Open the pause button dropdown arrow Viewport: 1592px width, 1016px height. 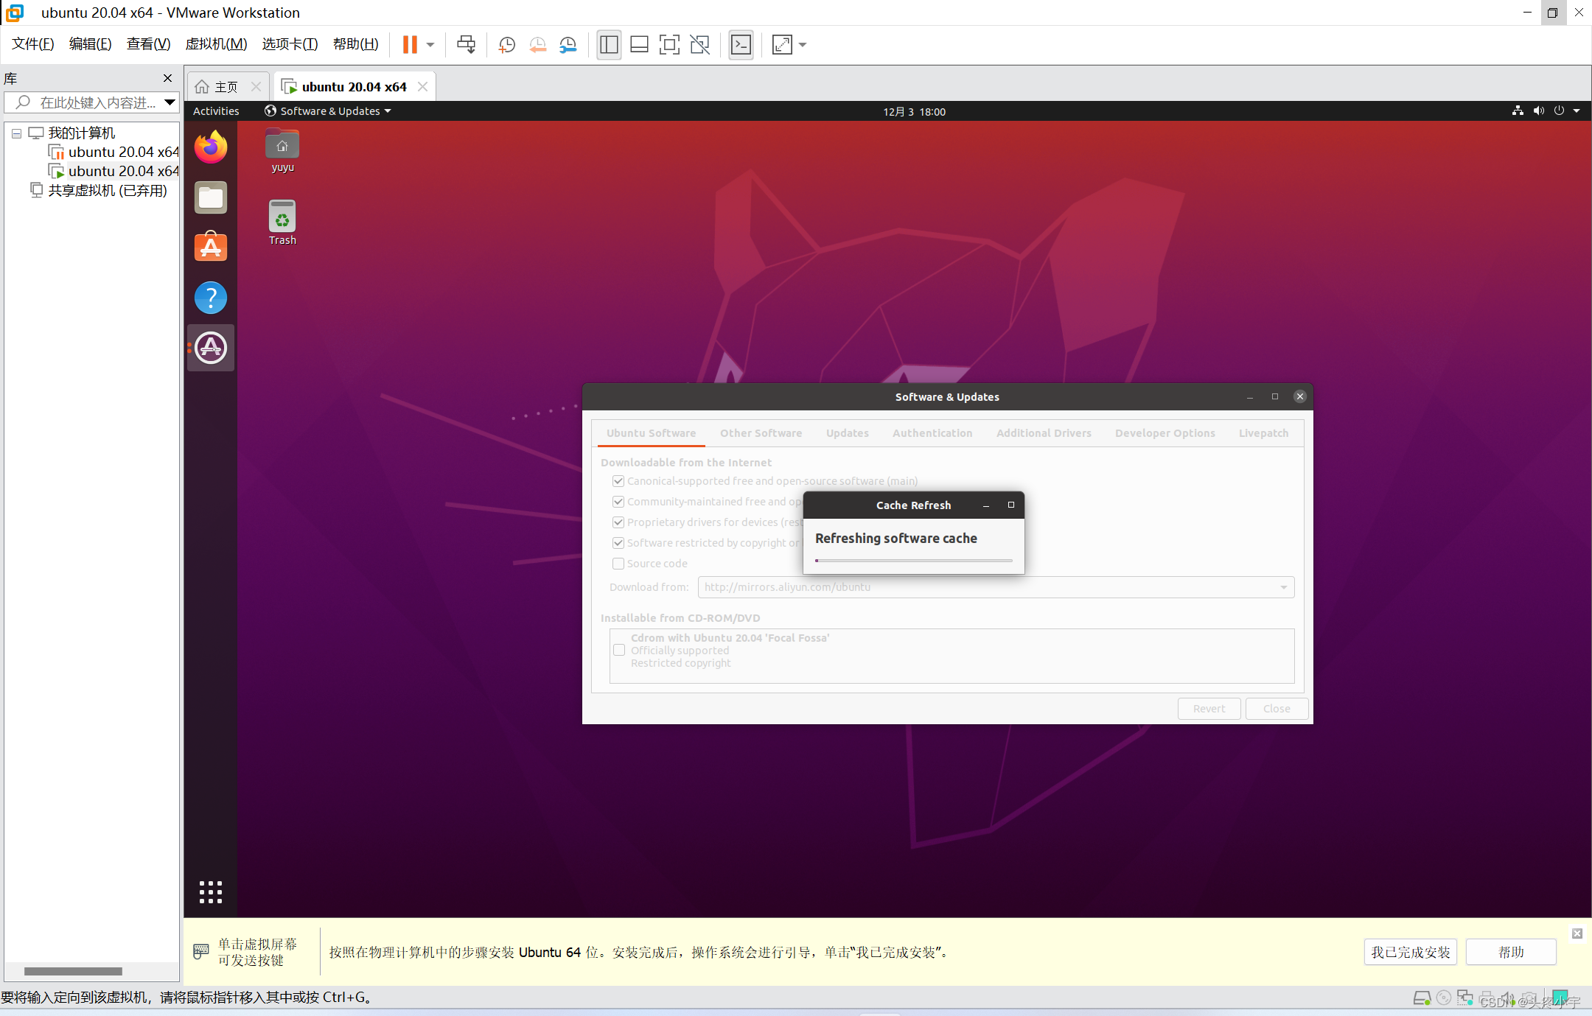(430, 45)
